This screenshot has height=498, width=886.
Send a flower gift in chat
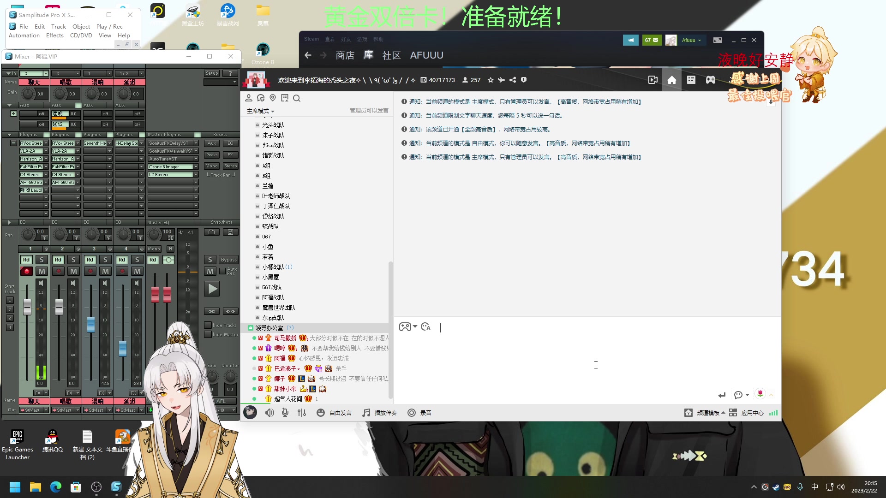click(x=760, y=393)
